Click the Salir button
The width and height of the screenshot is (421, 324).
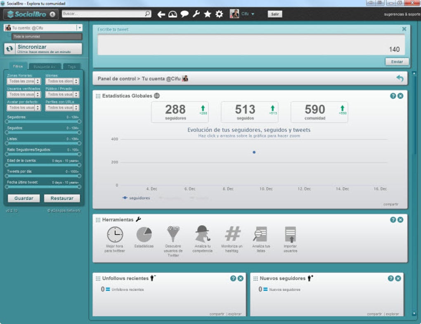275,14
